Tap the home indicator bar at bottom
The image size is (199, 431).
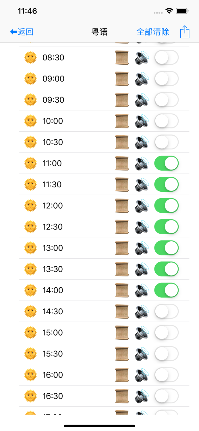point(99,426)
